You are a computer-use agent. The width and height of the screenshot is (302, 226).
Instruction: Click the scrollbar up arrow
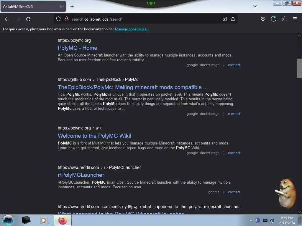click(299, 36)
